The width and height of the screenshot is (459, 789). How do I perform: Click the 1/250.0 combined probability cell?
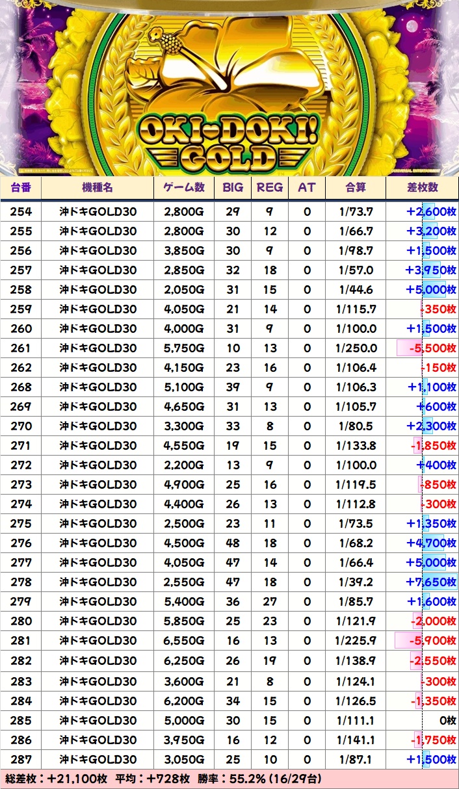coord(356,348)
